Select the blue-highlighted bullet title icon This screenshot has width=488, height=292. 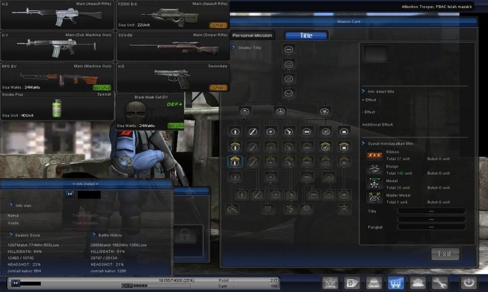[235, 161]
